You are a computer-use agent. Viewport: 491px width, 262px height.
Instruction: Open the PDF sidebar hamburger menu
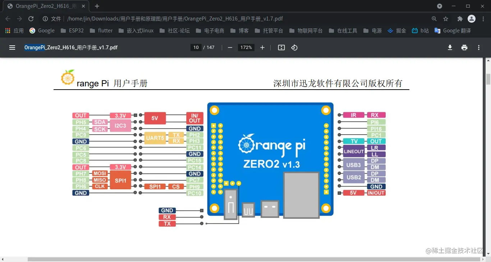coord(12,48)
